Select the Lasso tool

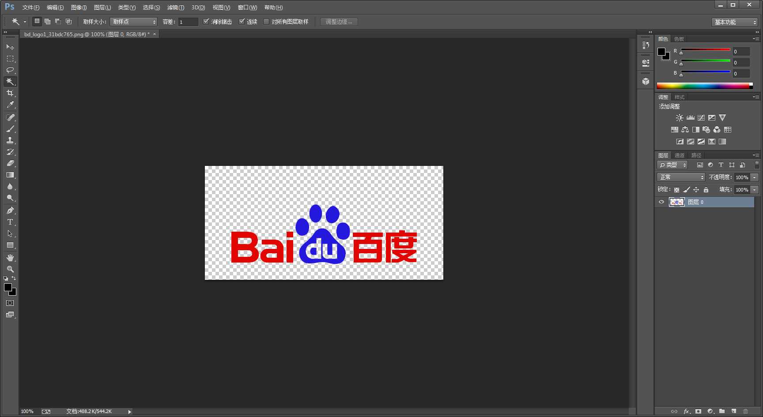pos(10,70)
